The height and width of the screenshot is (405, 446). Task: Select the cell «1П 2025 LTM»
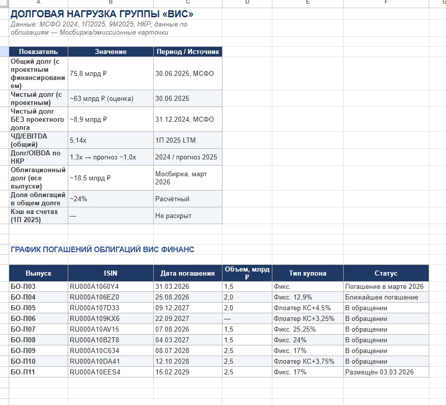pos(188,140)
